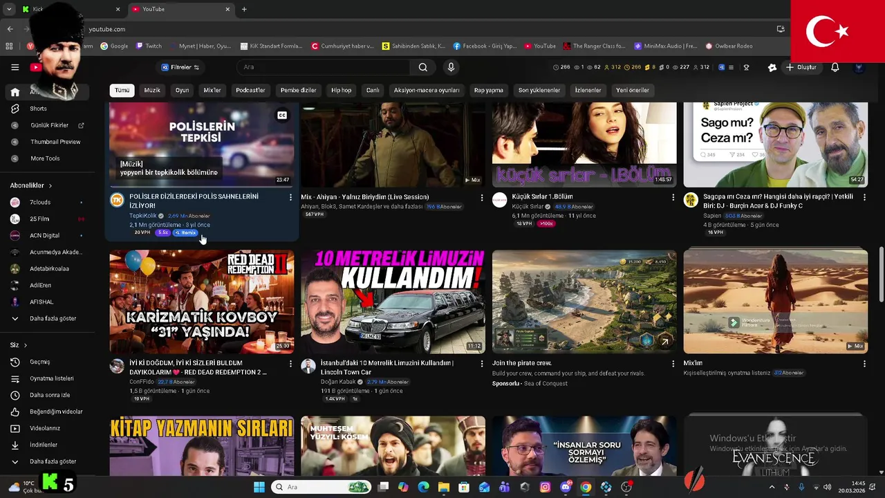The image size is (885, 498).
Task: Click the Remix badge under Polisler video
Action: (x=185, y=233)
